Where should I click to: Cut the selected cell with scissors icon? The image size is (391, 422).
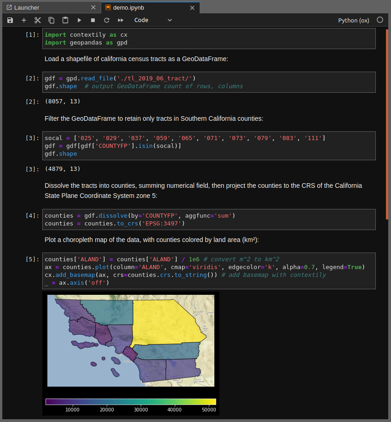pos(38,20)
